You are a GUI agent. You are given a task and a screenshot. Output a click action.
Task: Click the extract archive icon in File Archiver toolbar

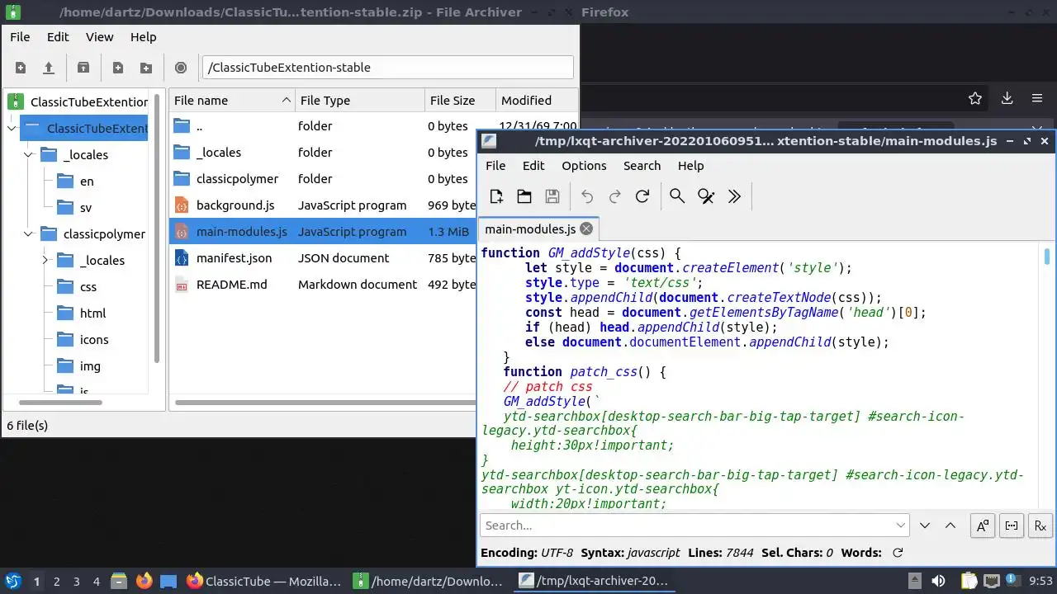[x=83, y=68]
